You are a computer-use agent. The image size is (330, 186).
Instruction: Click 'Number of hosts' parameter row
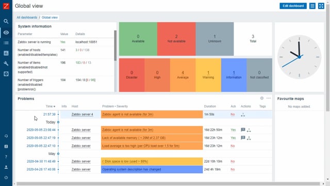click(x=65, y=52)
